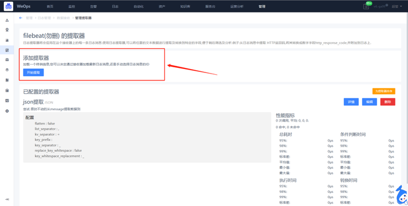Click the 开始提取 button
The width and height of the screenshot is (408, 206).
(33, 72)
